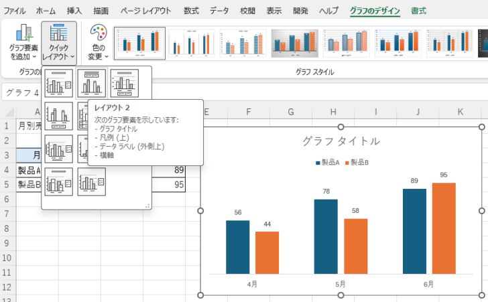488x302 pixels.
Task: Click 製品A legend entry in chart
Action: pyautogui.click(x=327, y=162)
